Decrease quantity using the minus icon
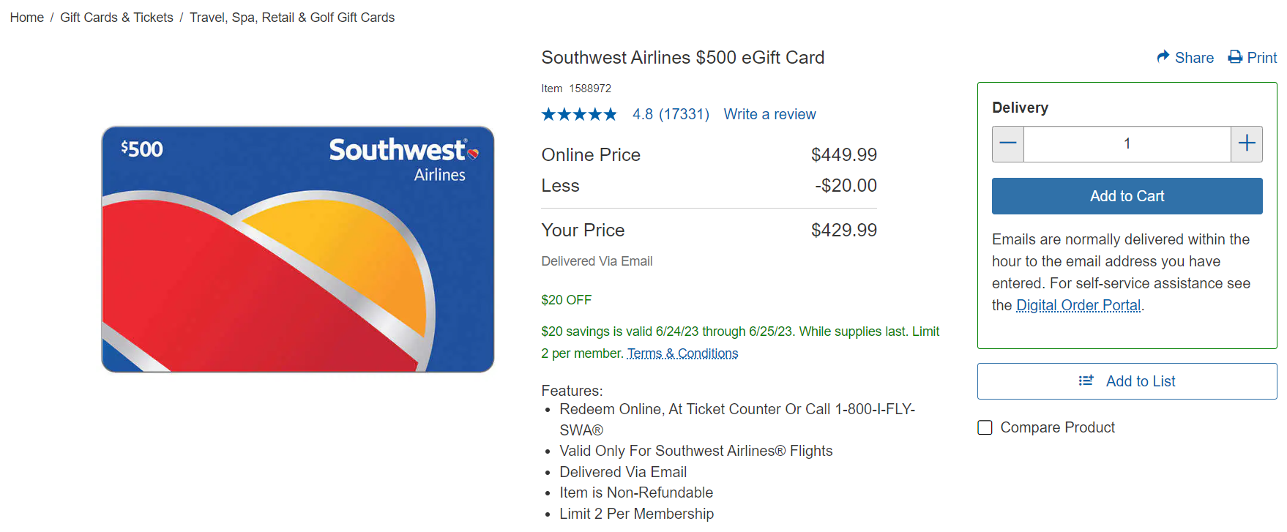1287x532 pixels. click(x=1008, y=143)
